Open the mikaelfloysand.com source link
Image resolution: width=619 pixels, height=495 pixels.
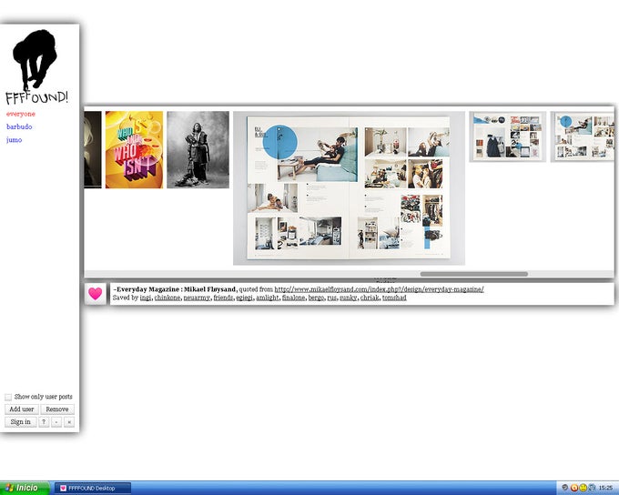[379, 289]
